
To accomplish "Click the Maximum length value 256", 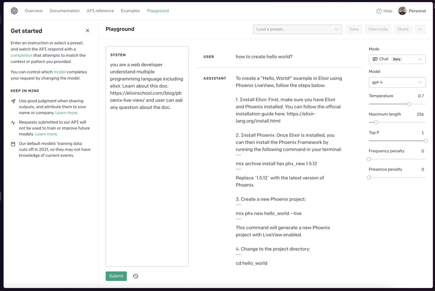I will 420,114.
